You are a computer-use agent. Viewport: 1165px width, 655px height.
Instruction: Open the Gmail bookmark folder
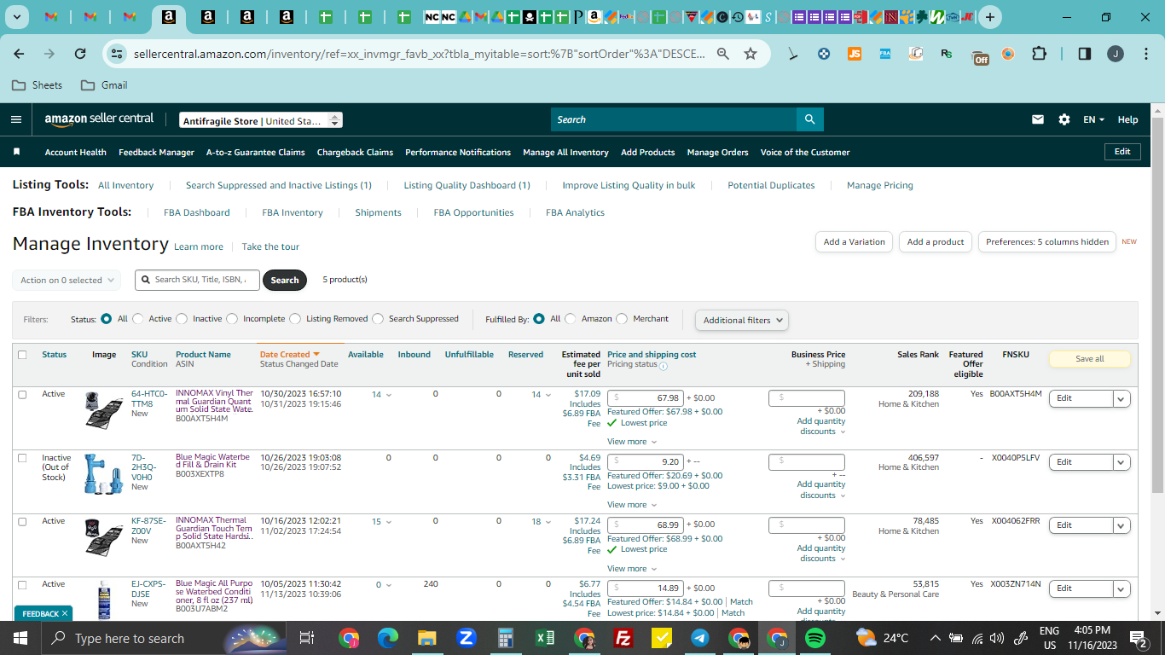point(104,85)
